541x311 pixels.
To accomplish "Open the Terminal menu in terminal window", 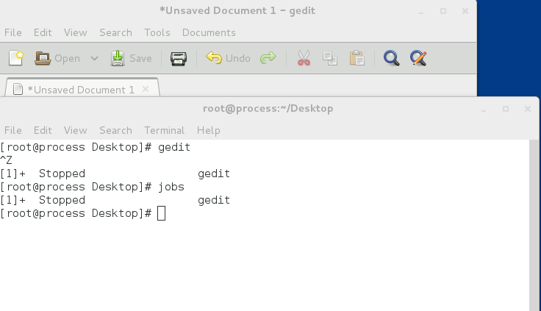I will click(x=164, y=130).
